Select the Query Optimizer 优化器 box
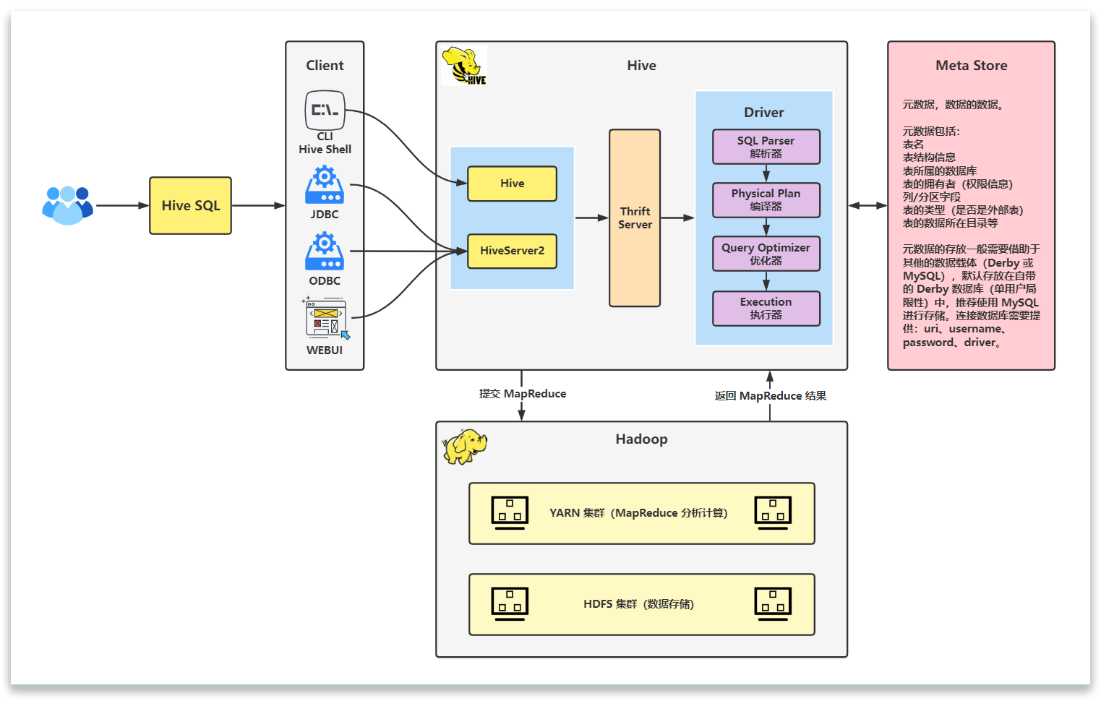1101x701 pixels. pos(766,254)
